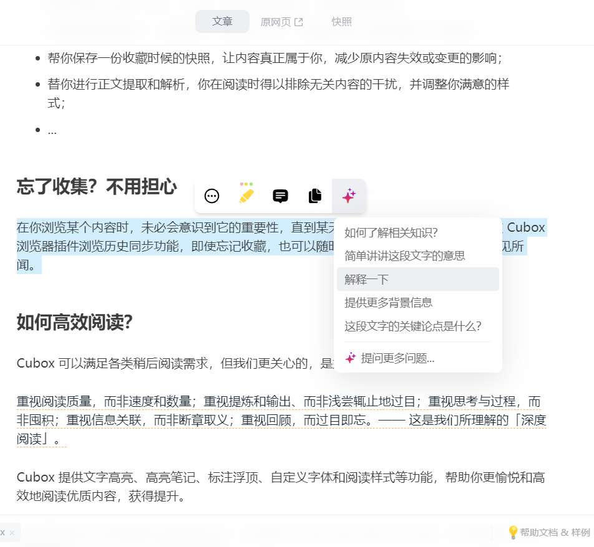594x547 pixels.
Task: Click the heading 如何高效阅读？
Action: pyautogui.click(x=75, y=322)
